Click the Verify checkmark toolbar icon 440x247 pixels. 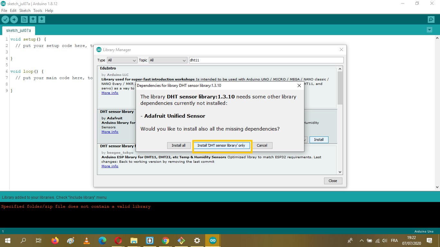pos(5,20)
